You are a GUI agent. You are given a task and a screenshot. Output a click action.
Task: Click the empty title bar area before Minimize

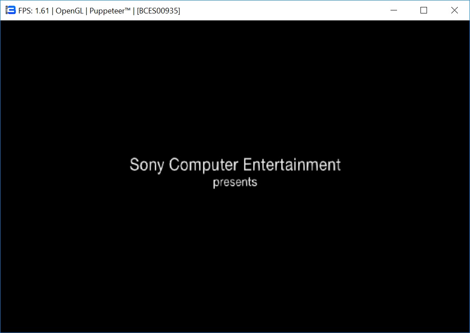(282, 10)
